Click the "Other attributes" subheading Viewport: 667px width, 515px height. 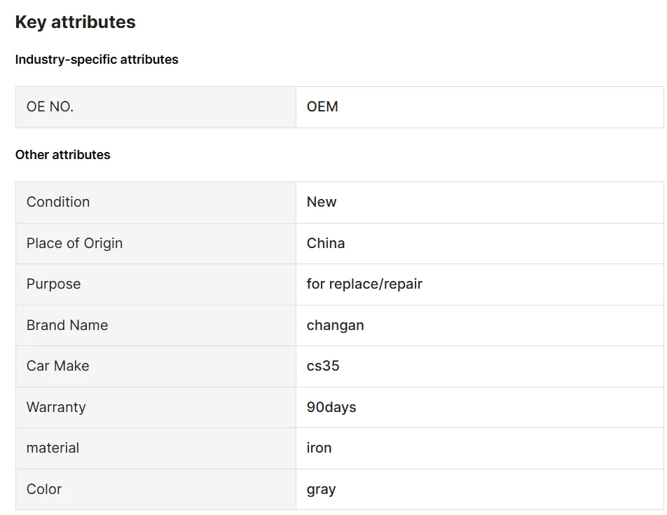tap(63, 155)
